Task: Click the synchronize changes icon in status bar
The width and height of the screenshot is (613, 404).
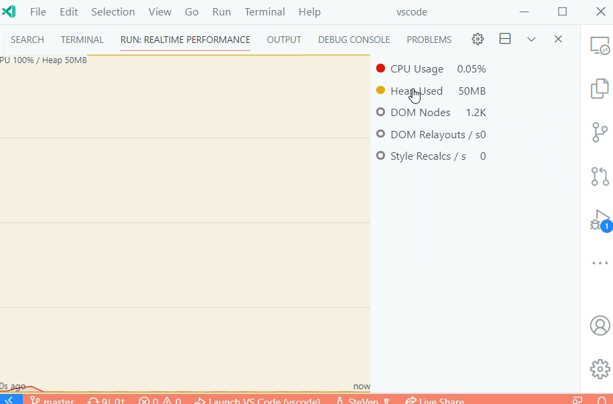Action: tap(106, 400)
